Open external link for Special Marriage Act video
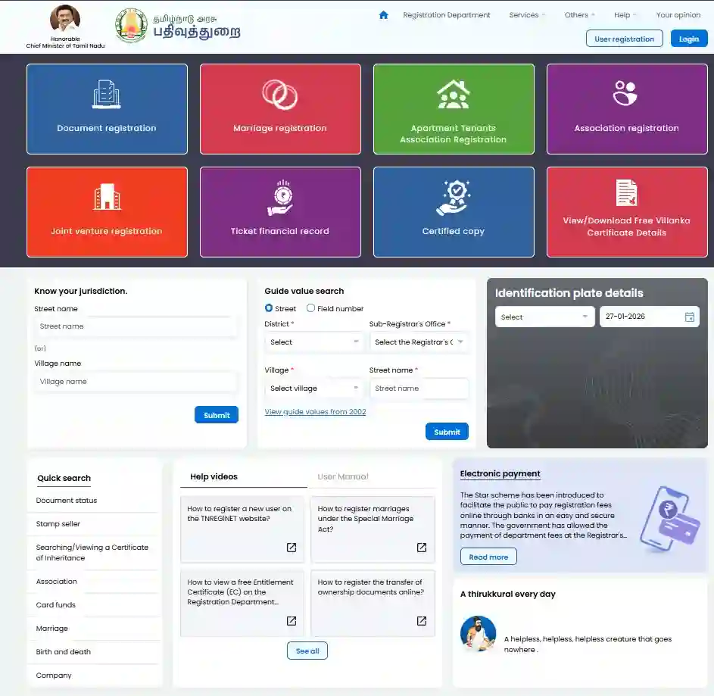Viewport: 714px width, 696px height. (x=422, y=548)
